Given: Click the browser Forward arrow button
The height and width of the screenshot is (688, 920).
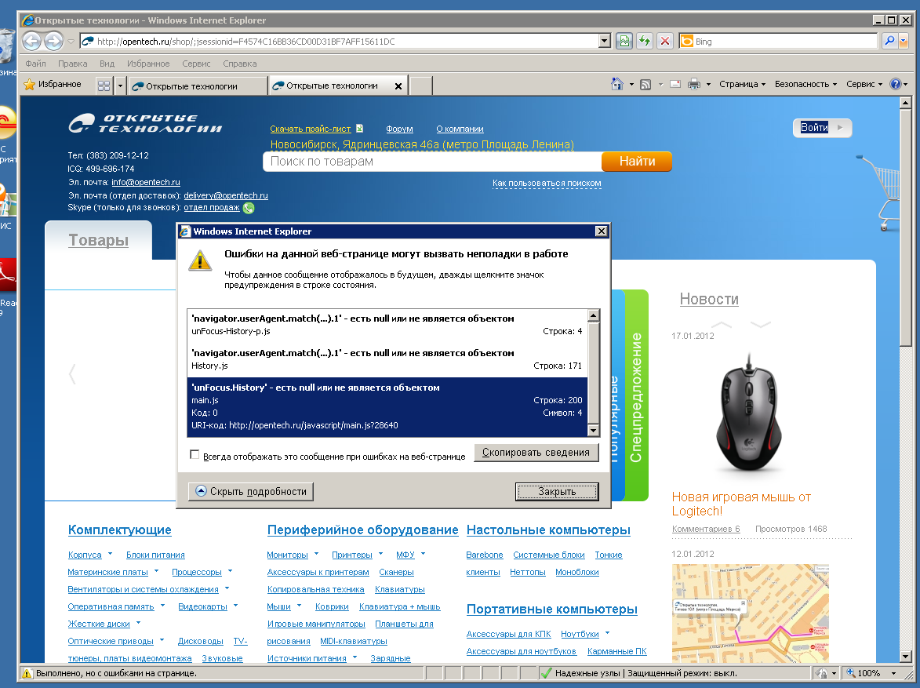Looking at the screenshot, I should (x=54, y=41).
